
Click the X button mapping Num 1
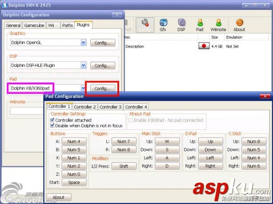(x=74, y=158)
